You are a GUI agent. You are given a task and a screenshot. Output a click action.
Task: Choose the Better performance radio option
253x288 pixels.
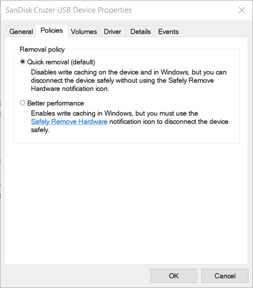[x=22, y=103]
